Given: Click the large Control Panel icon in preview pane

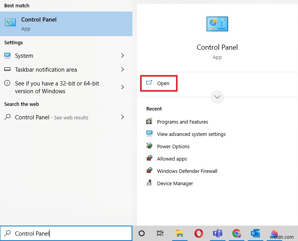Looking at the screenshot, I should tap(217, 24).
